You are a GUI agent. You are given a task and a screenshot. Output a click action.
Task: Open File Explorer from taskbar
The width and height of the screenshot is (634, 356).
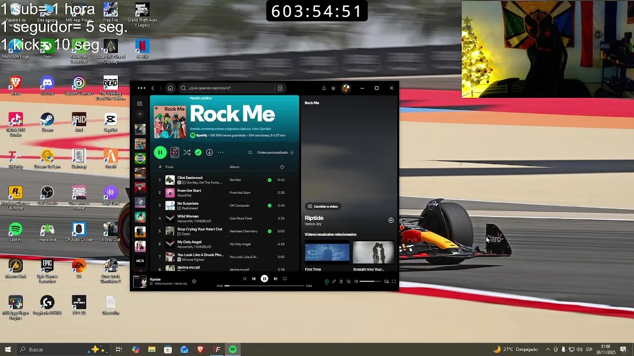[152, 350]
